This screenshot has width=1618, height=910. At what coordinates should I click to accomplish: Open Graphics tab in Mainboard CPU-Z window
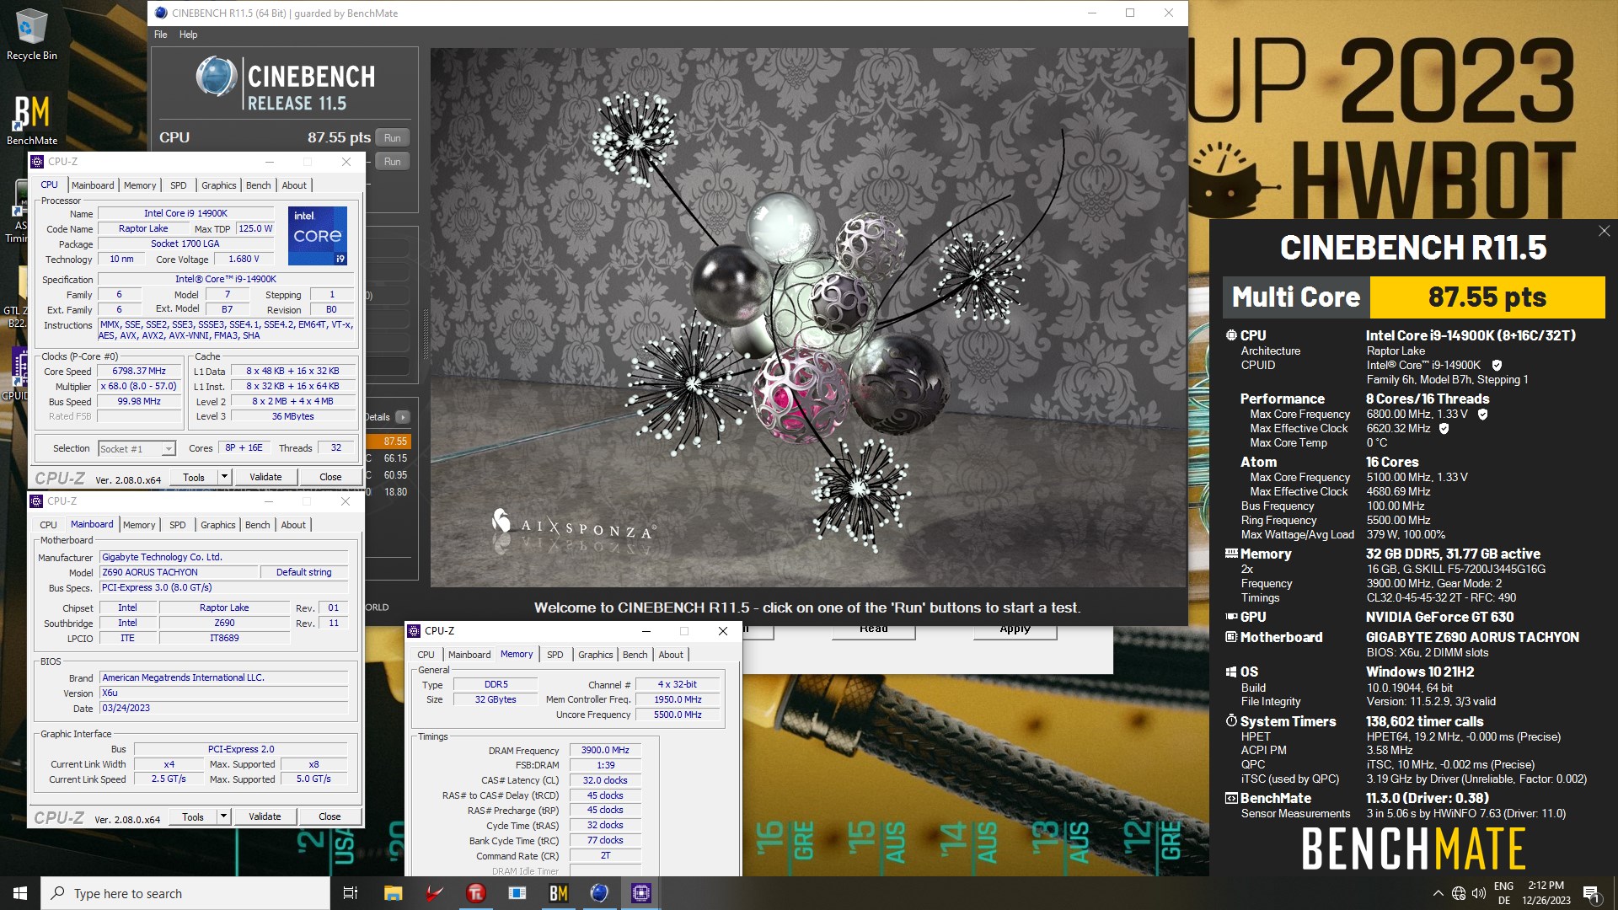218,525
